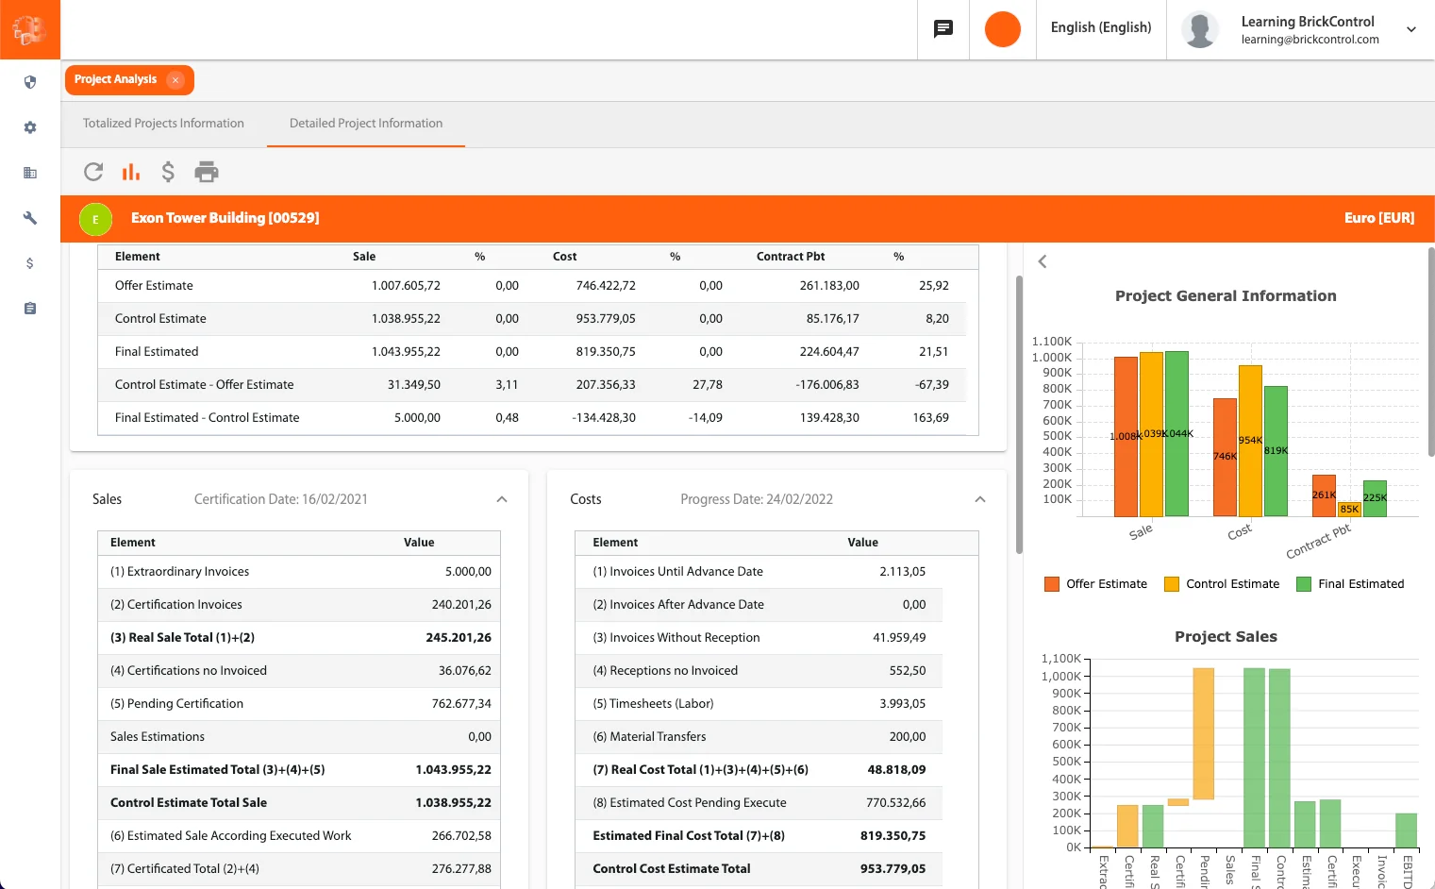This screenshot has width=1435, height=889.
Task: Expand the account menu for Learning BrickControl
Action: [1410, 29]
